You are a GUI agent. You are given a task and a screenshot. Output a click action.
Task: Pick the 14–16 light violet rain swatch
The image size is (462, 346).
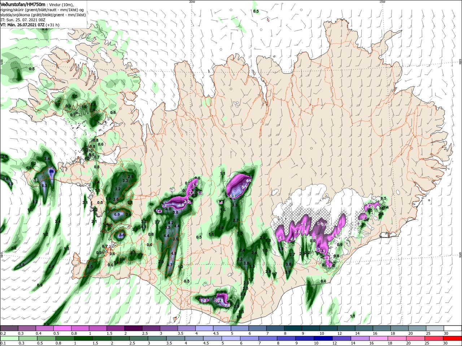click(359, 338)
